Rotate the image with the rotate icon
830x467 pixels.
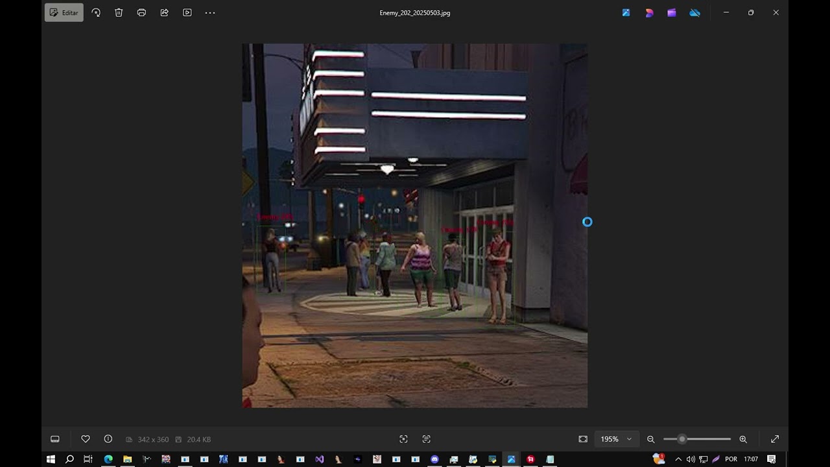click(96, 12)
